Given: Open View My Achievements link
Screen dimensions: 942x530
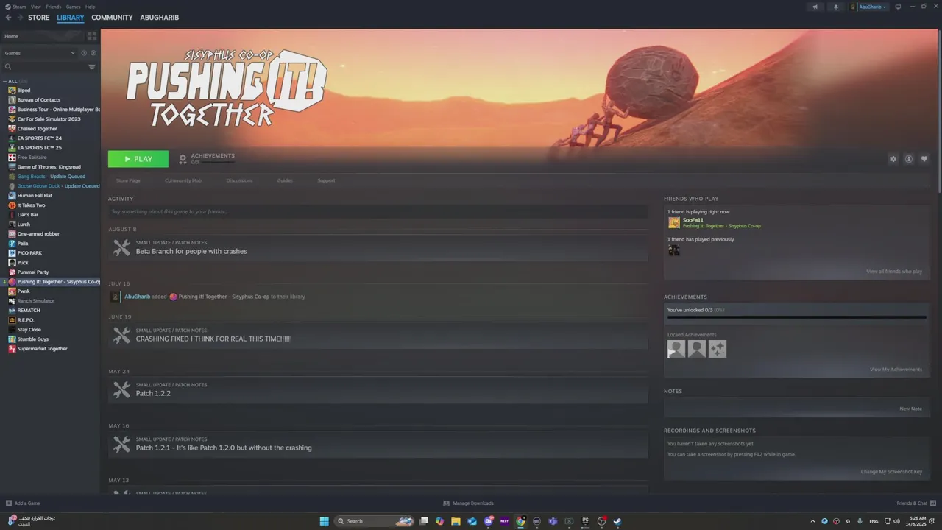Looking at the screenshot, I should point(896,370).
